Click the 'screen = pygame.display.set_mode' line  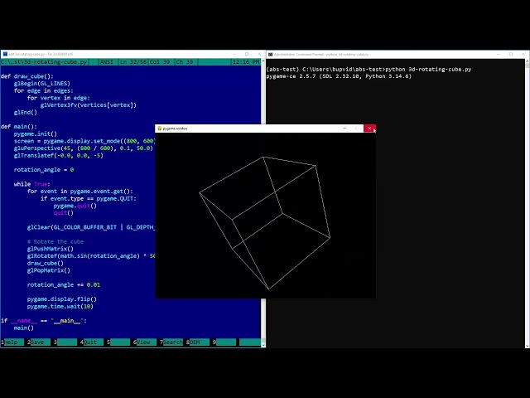click(84, 141)
